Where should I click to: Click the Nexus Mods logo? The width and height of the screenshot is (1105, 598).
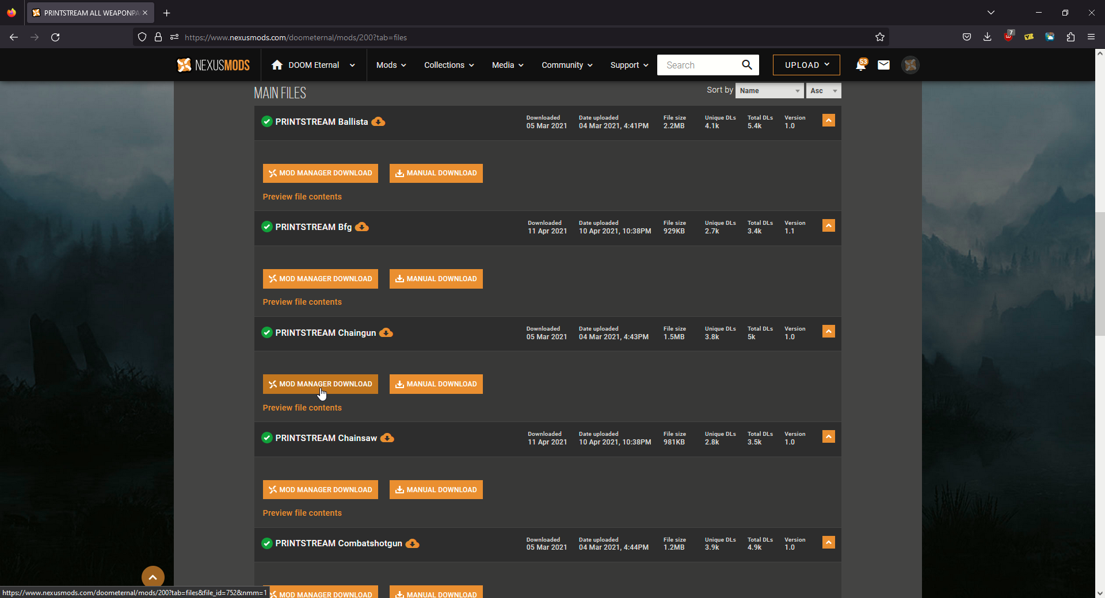coord(214,65)
